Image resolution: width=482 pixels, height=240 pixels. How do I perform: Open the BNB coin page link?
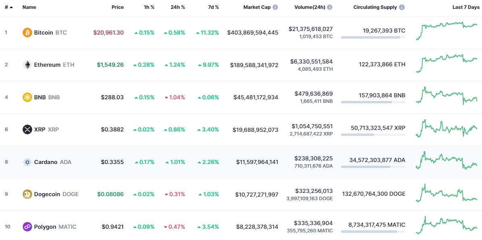click(x=47, y=97)
